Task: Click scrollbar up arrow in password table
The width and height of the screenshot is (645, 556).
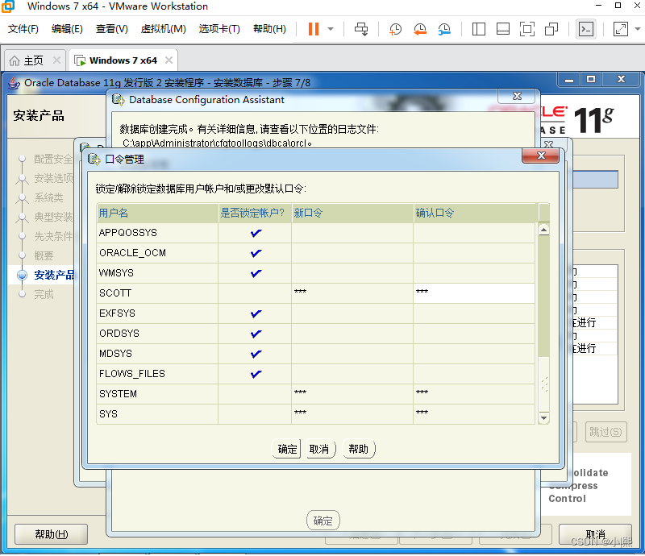Action: [x=543, y=230]
